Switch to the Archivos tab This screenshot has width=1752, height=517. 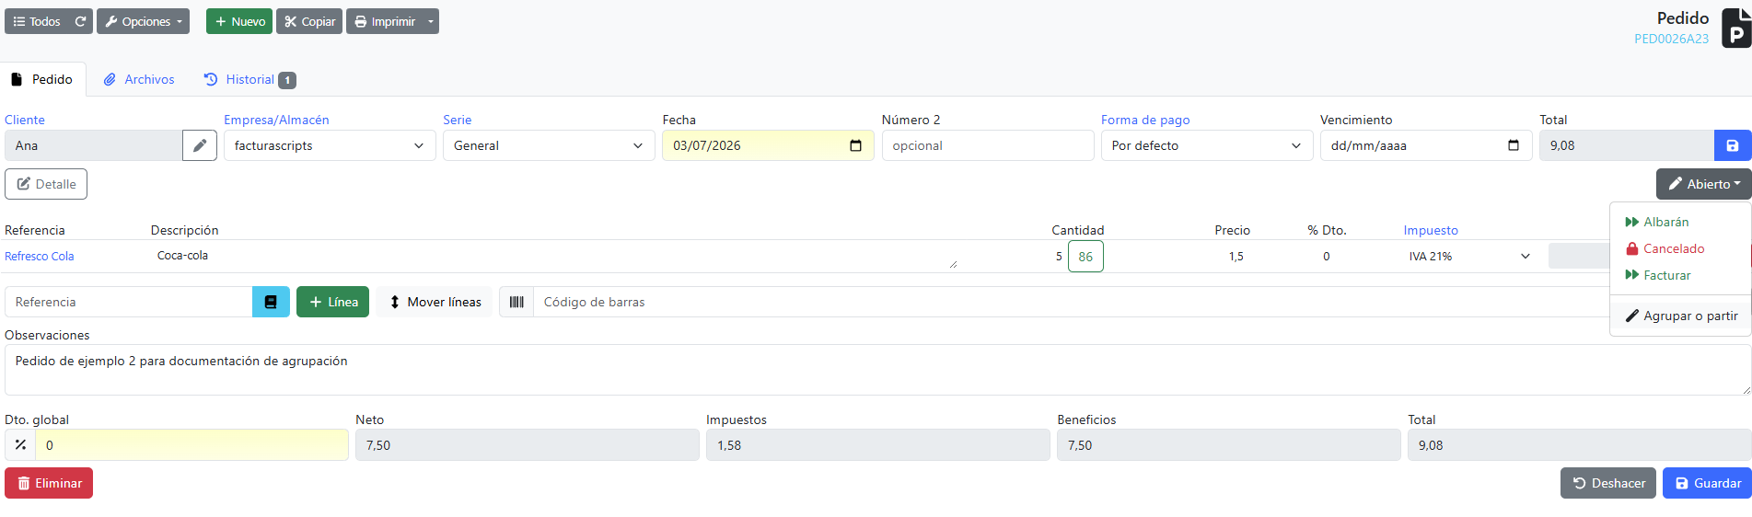point(139,80)
